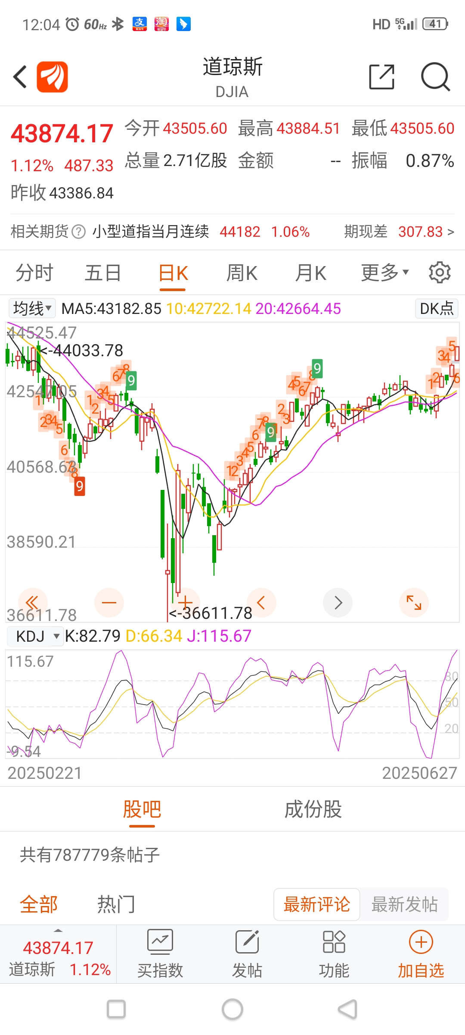Tap the 44033.78 high point marker
This screenshot has height=1035, width=465.
click(x=82, y=351)
